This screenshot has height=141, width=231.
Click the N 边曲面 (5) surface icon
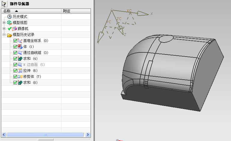pyautogui.click(x=20, y=65)
